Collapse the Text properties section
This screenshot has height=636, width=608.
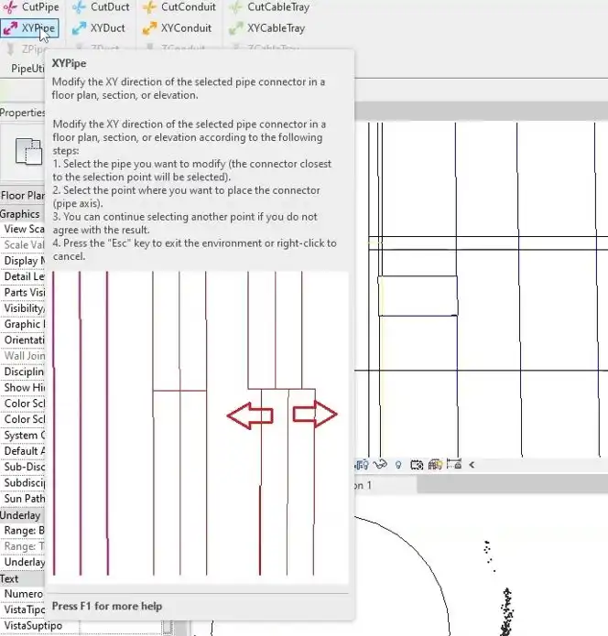(22, 578)
